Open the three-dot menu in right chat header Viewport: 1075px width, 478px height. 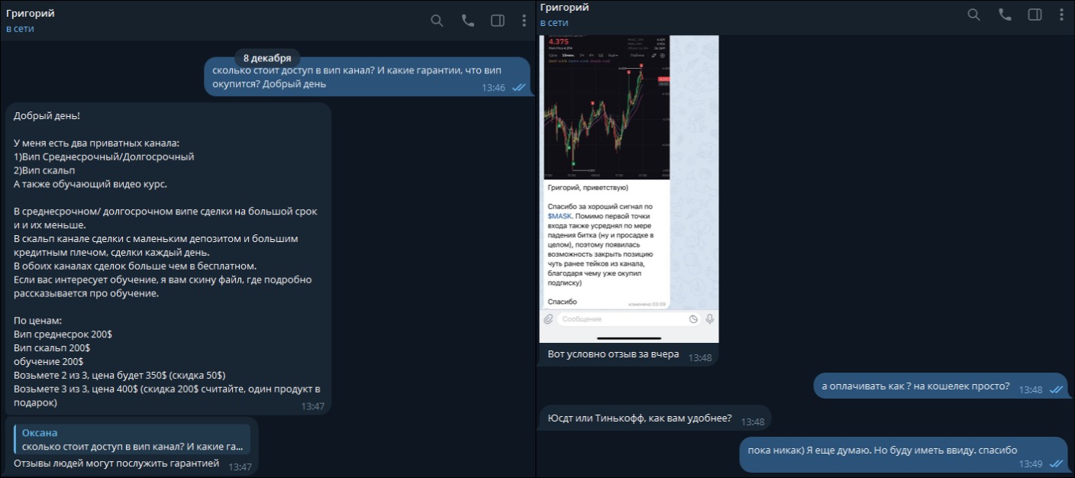tap(1061, 15)
